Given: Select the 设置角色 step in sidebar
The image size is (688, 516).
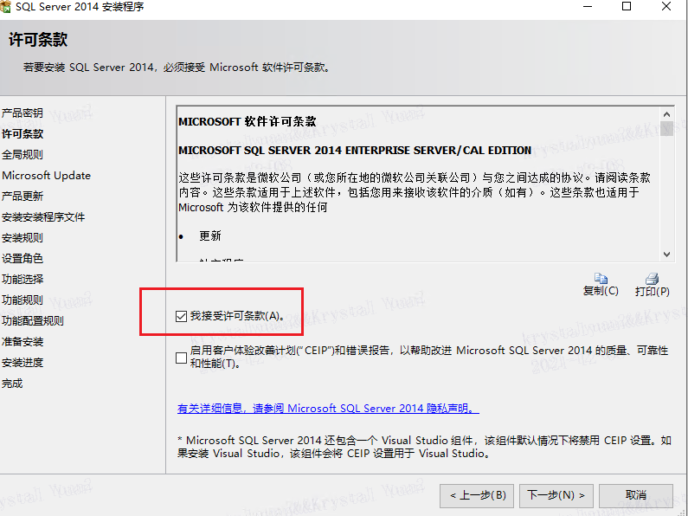Looking at the screenshot, I should (22, 259).
